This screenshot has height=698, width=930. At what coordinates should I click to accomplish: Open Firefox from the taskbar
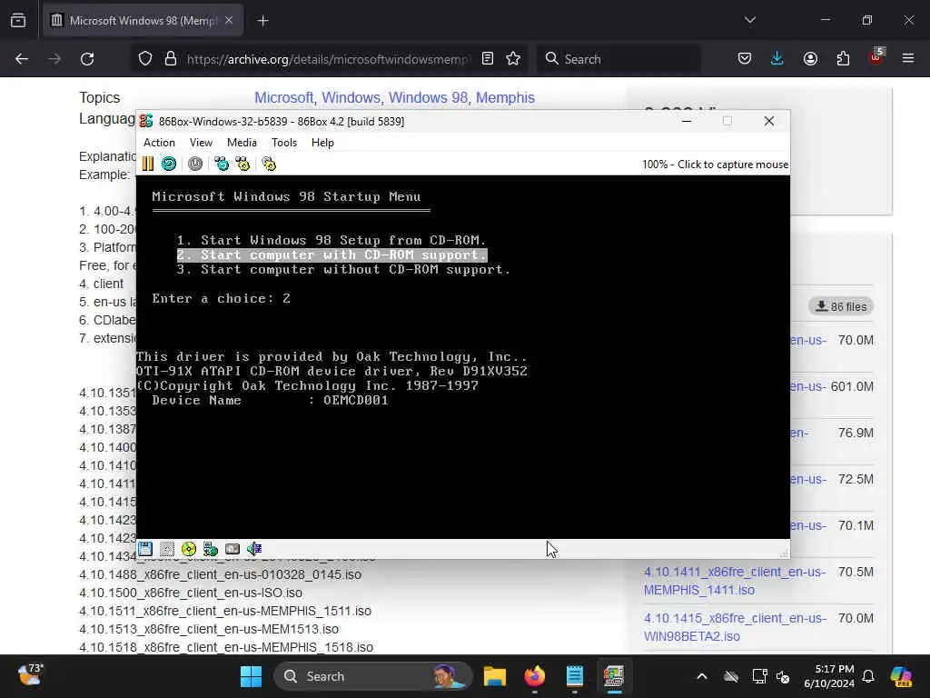coord(534,676)
